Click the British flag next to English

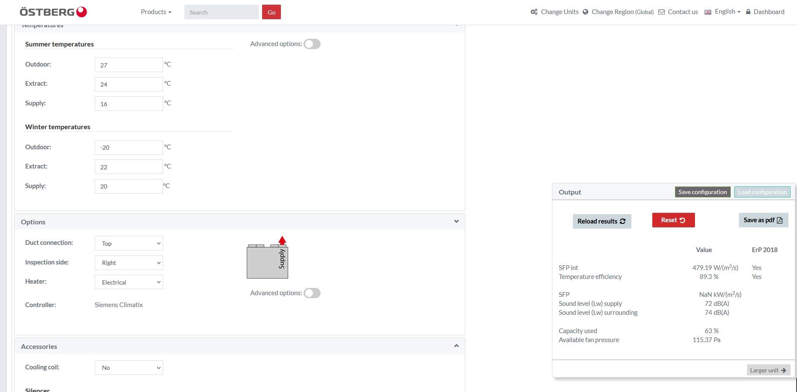tap(708, 12)
